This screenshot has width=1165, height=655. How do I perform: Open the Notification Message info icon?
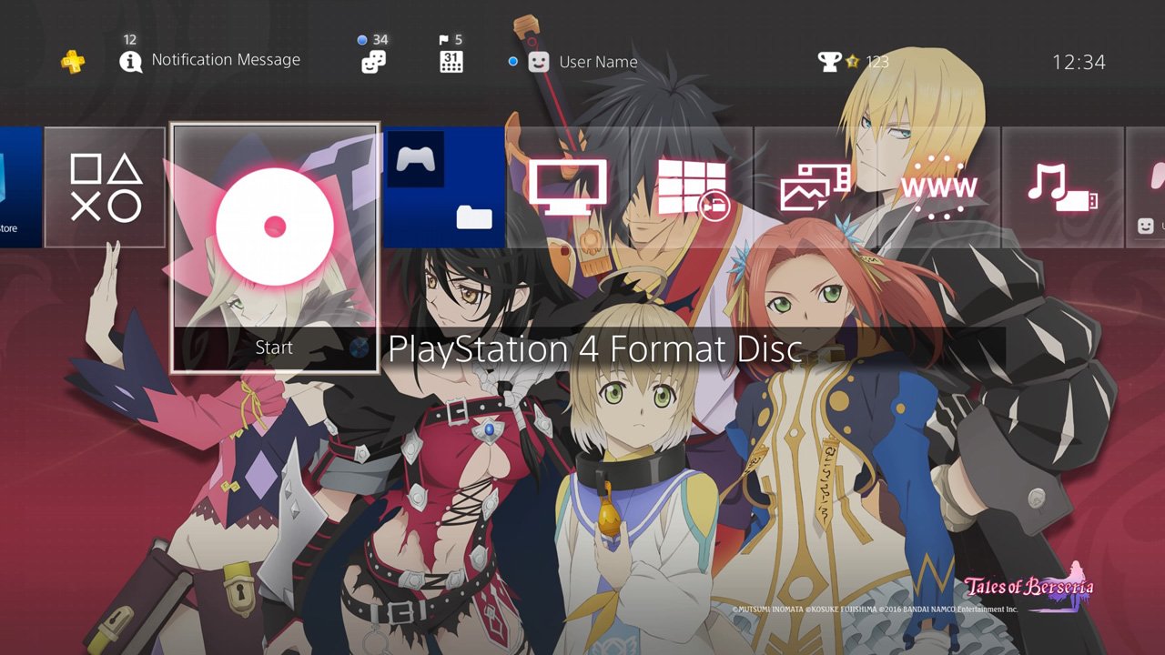(131, 61)
